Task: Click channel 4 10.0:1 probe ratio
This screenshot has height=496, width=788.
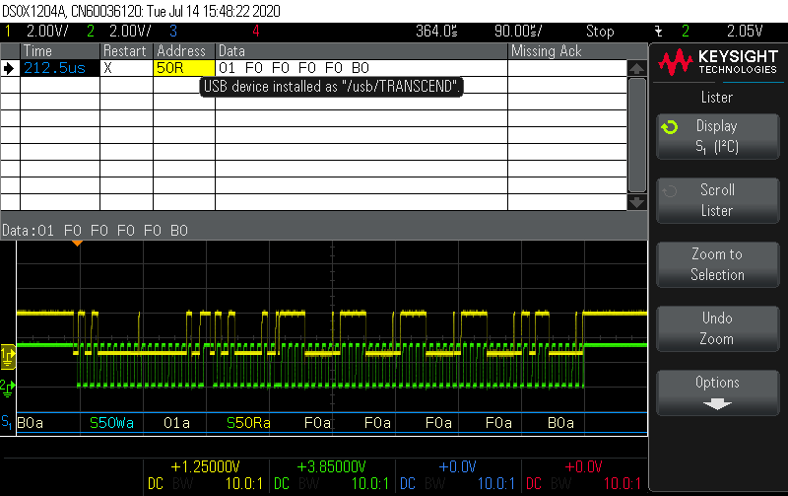Action: [623, 483]
